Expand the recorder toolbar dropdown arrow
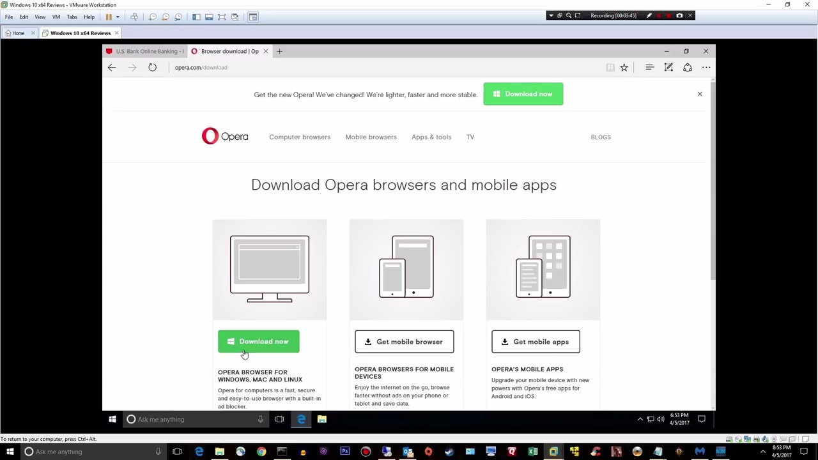Viewport: 818px width, 460px height. (551, 15)
